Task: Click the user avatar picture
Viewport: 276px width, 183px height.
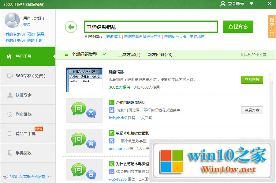Action: pyautogui.click(x=12, y=20)
